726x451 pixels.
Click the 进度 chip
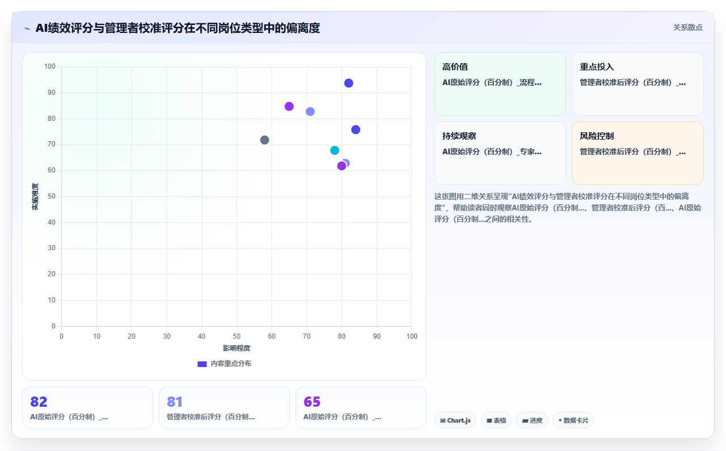pyautogui.click(x=532, y=420)
